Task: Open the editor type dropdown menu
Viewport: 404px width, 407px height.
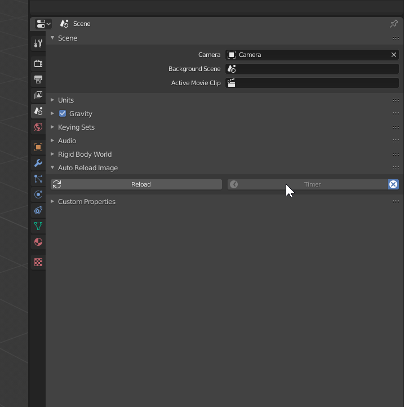Action: coord(43,24)
